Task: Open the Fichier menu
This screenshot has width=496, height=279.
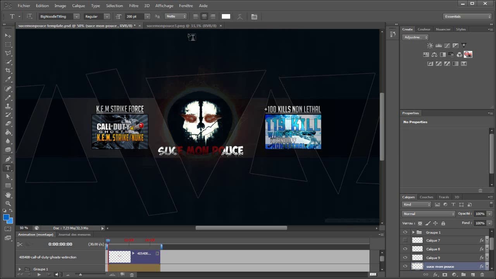Action: click(24, 6)
